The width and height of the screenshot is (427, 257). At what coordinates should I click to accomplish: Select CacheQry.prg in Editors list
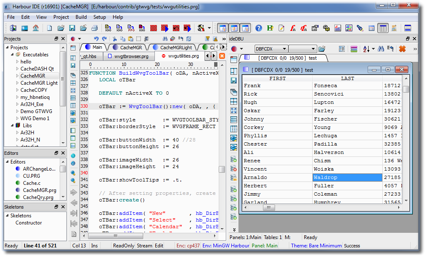tap(38, 197)
